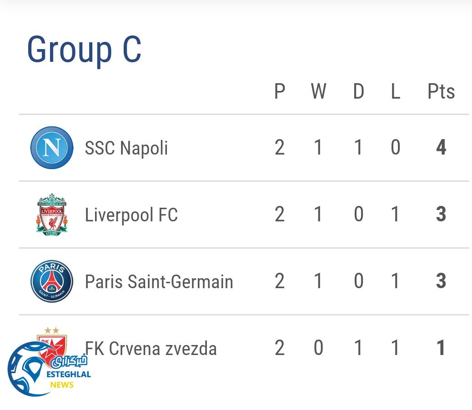Click the W column header
Image resolution: width=472 pixels, height=410 pixels.
318,91
